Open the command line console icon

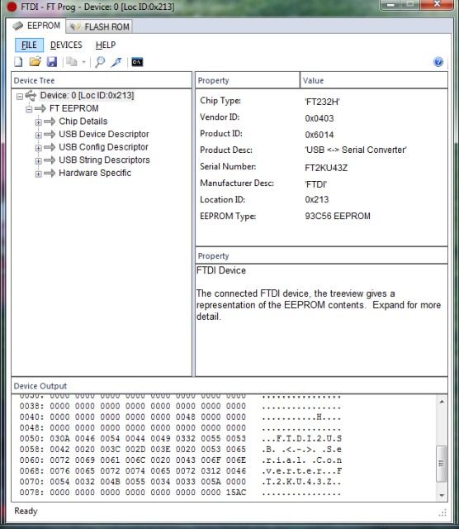click(137, 62)
